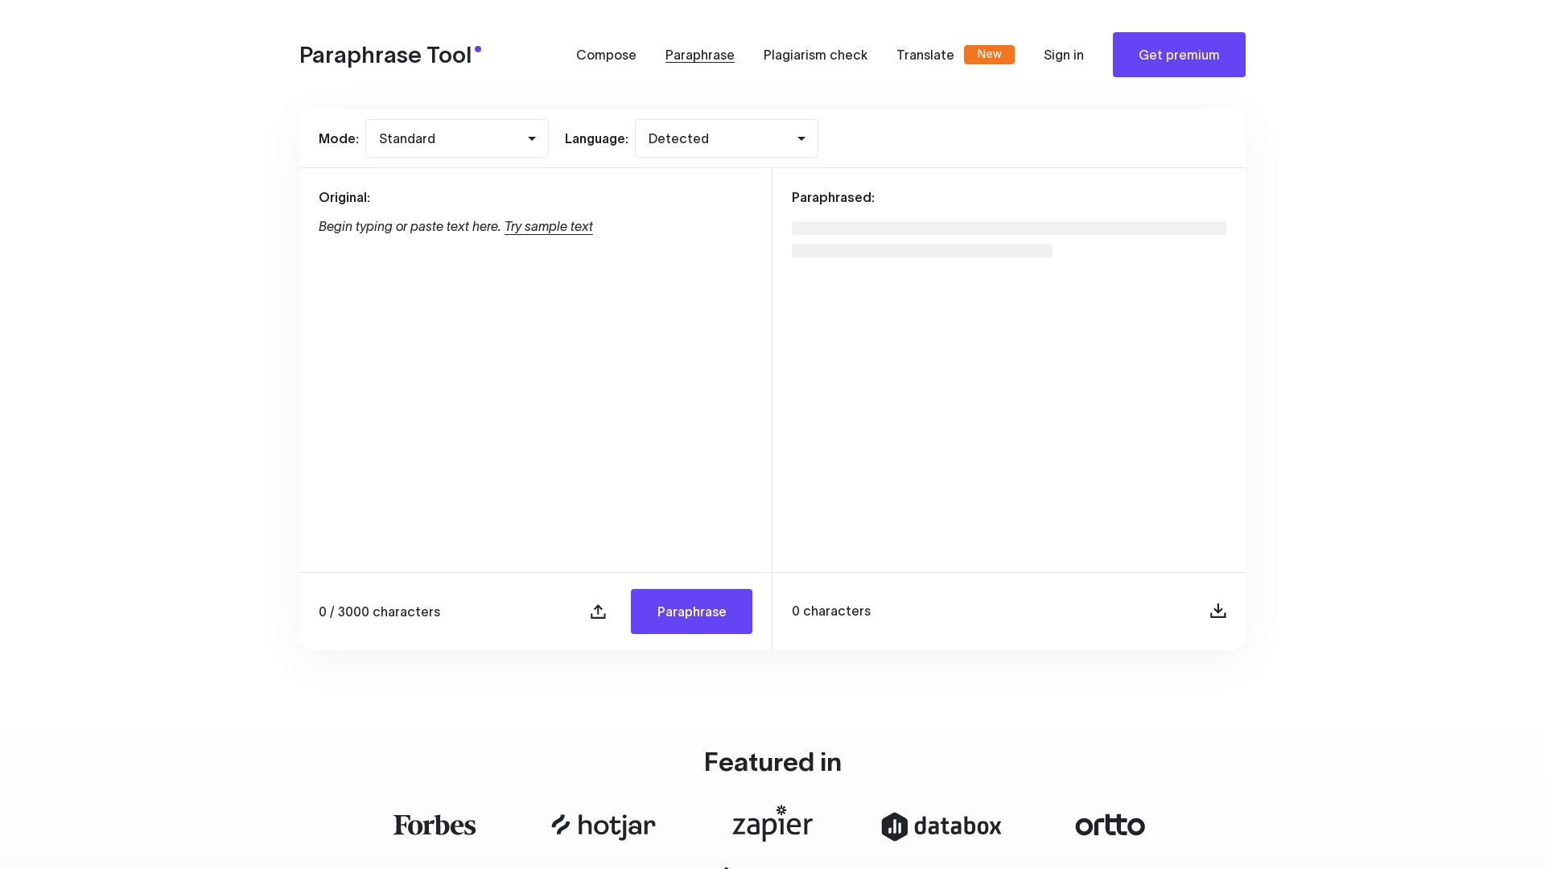Click the upload file icon
Screen dimensions: 1545x869
point(598,612)
